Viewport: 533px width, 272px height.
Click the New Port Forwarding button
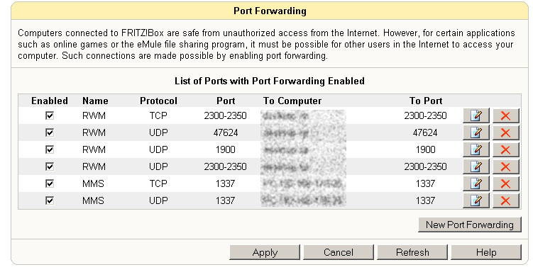point(469,225)
